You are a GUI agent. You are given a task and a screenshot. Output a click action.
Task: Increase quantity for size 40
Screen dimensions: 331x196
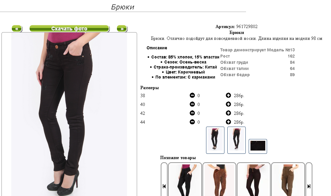click(x=228, y=104)
